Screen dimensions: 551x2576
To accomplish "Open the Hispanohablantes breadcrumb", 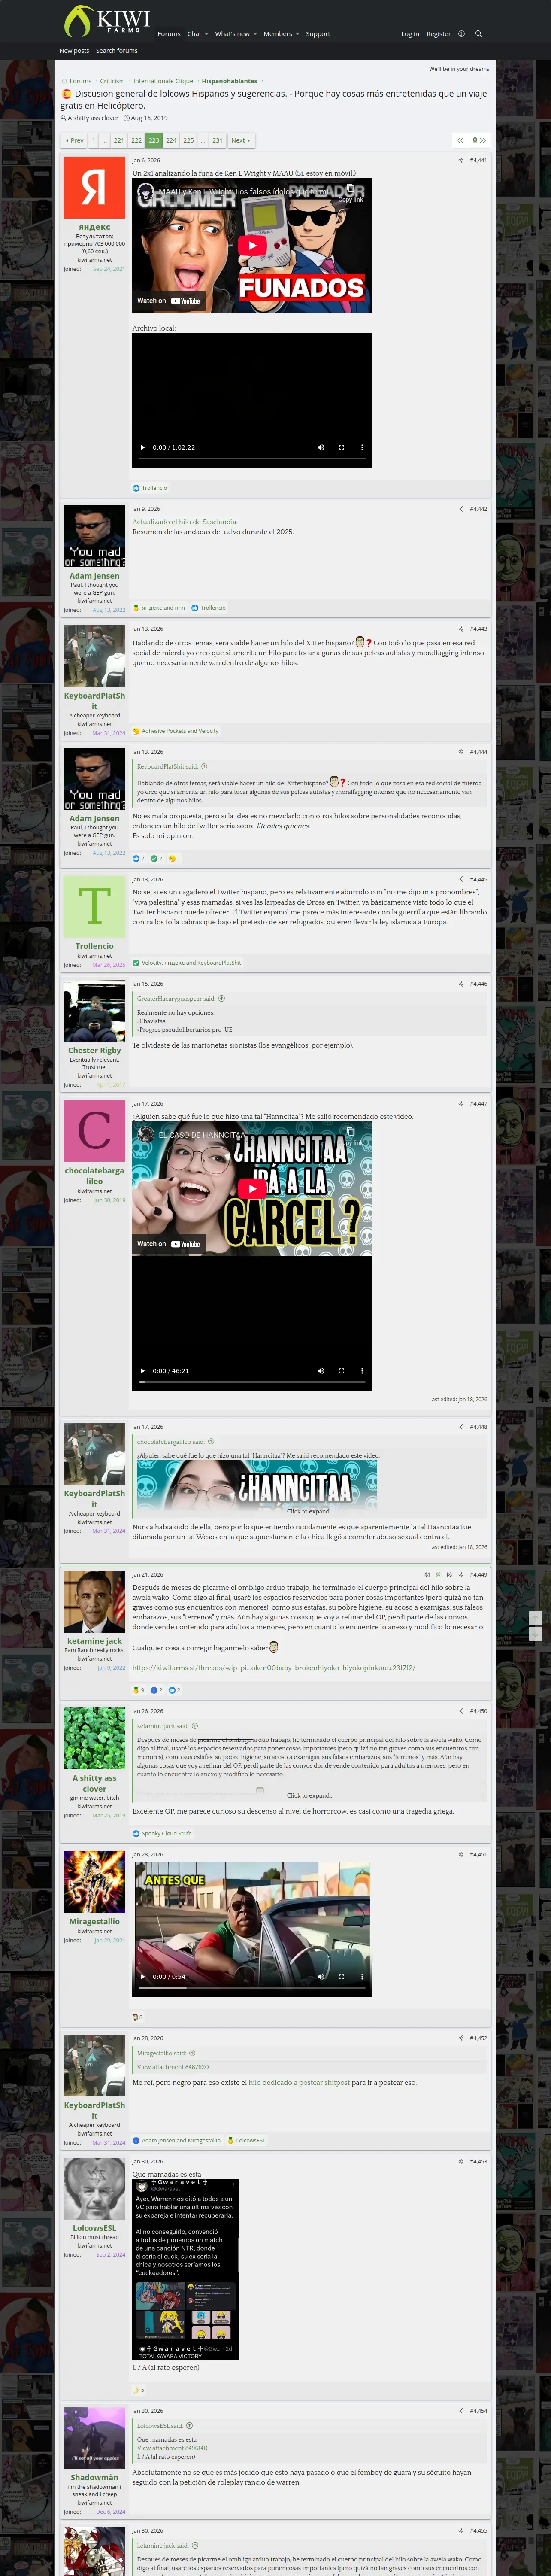I will click(229, 81).
